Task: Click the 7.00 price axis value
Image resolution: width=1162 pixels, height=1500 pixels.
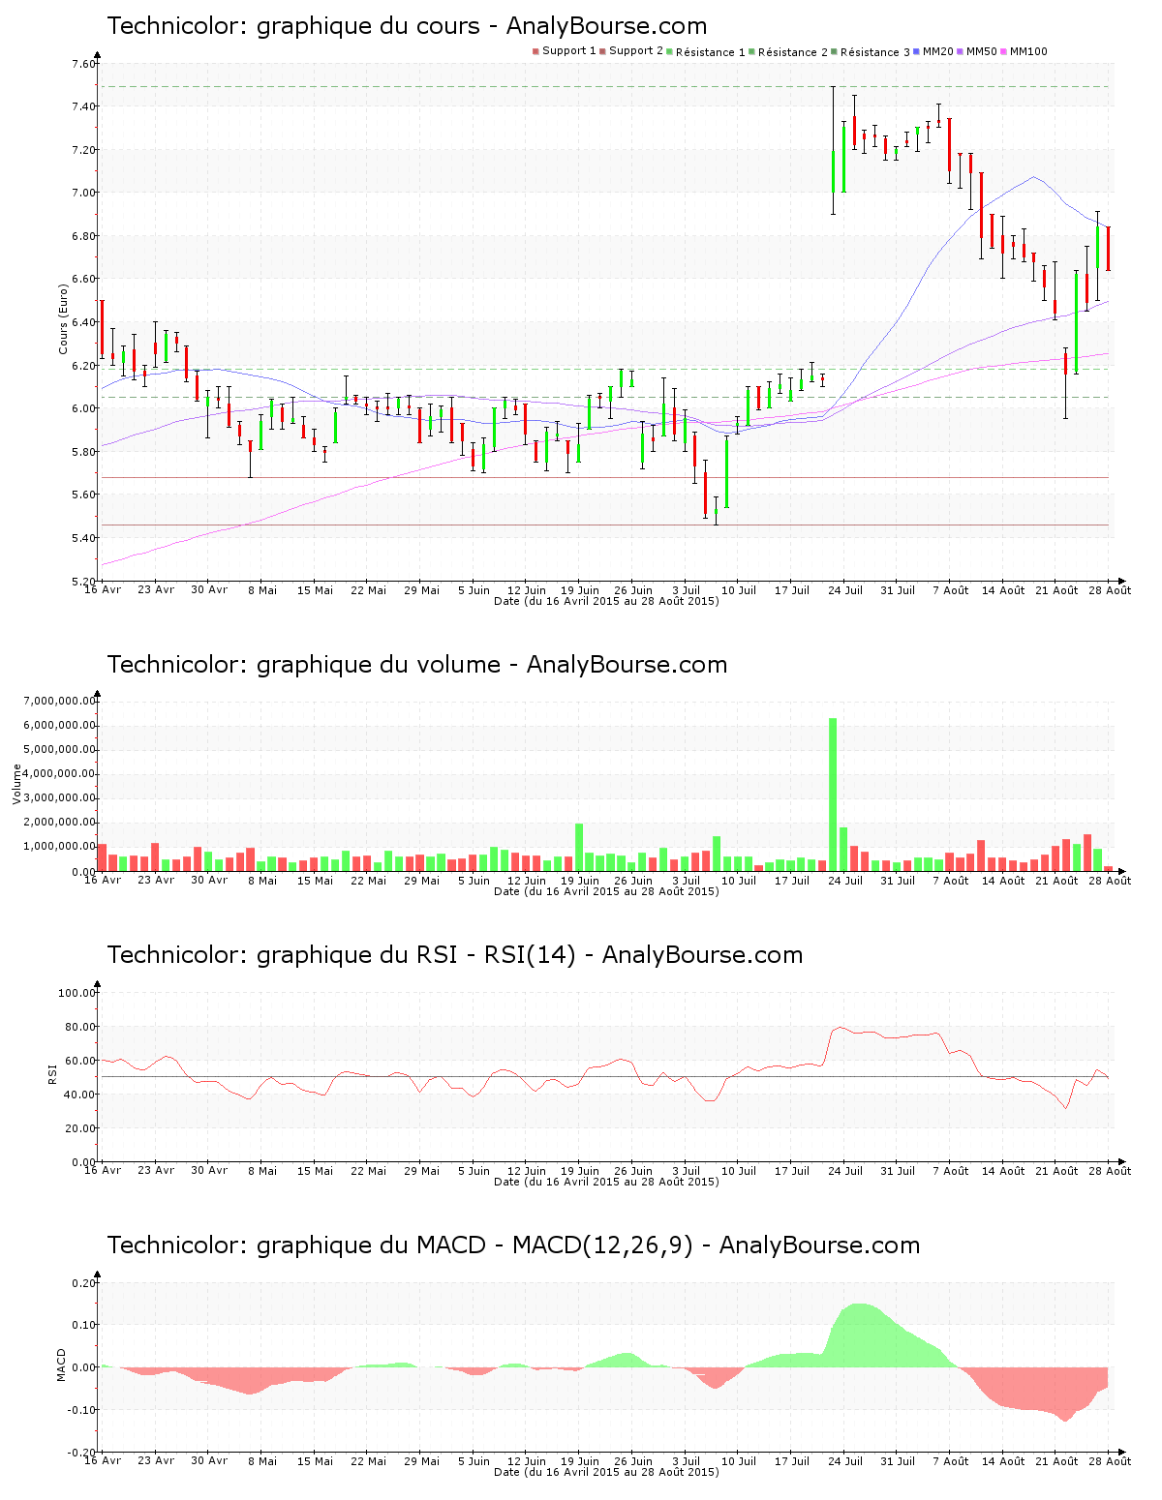Action: click(82, 193)
